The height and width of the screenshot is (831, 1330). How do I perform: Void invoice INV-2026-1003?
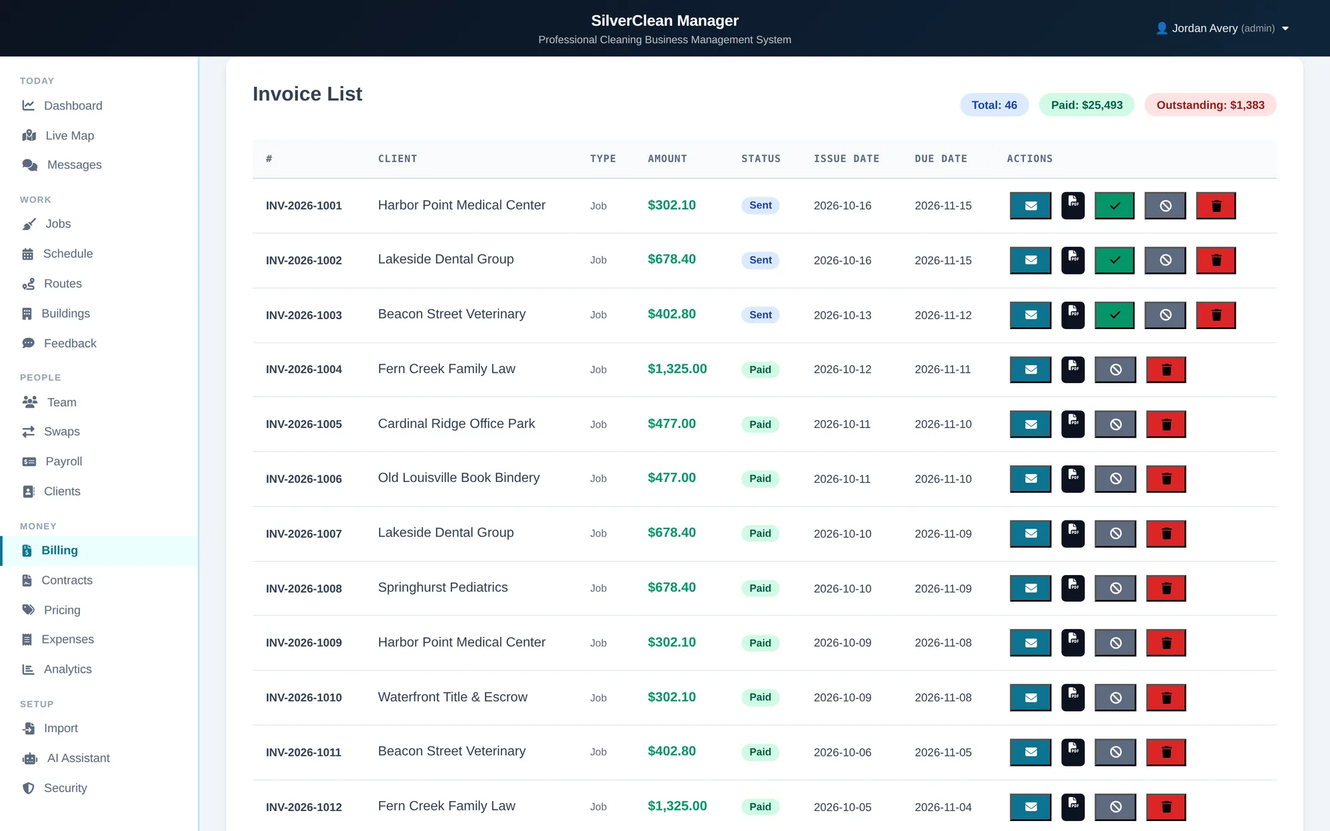[1165, 315]
